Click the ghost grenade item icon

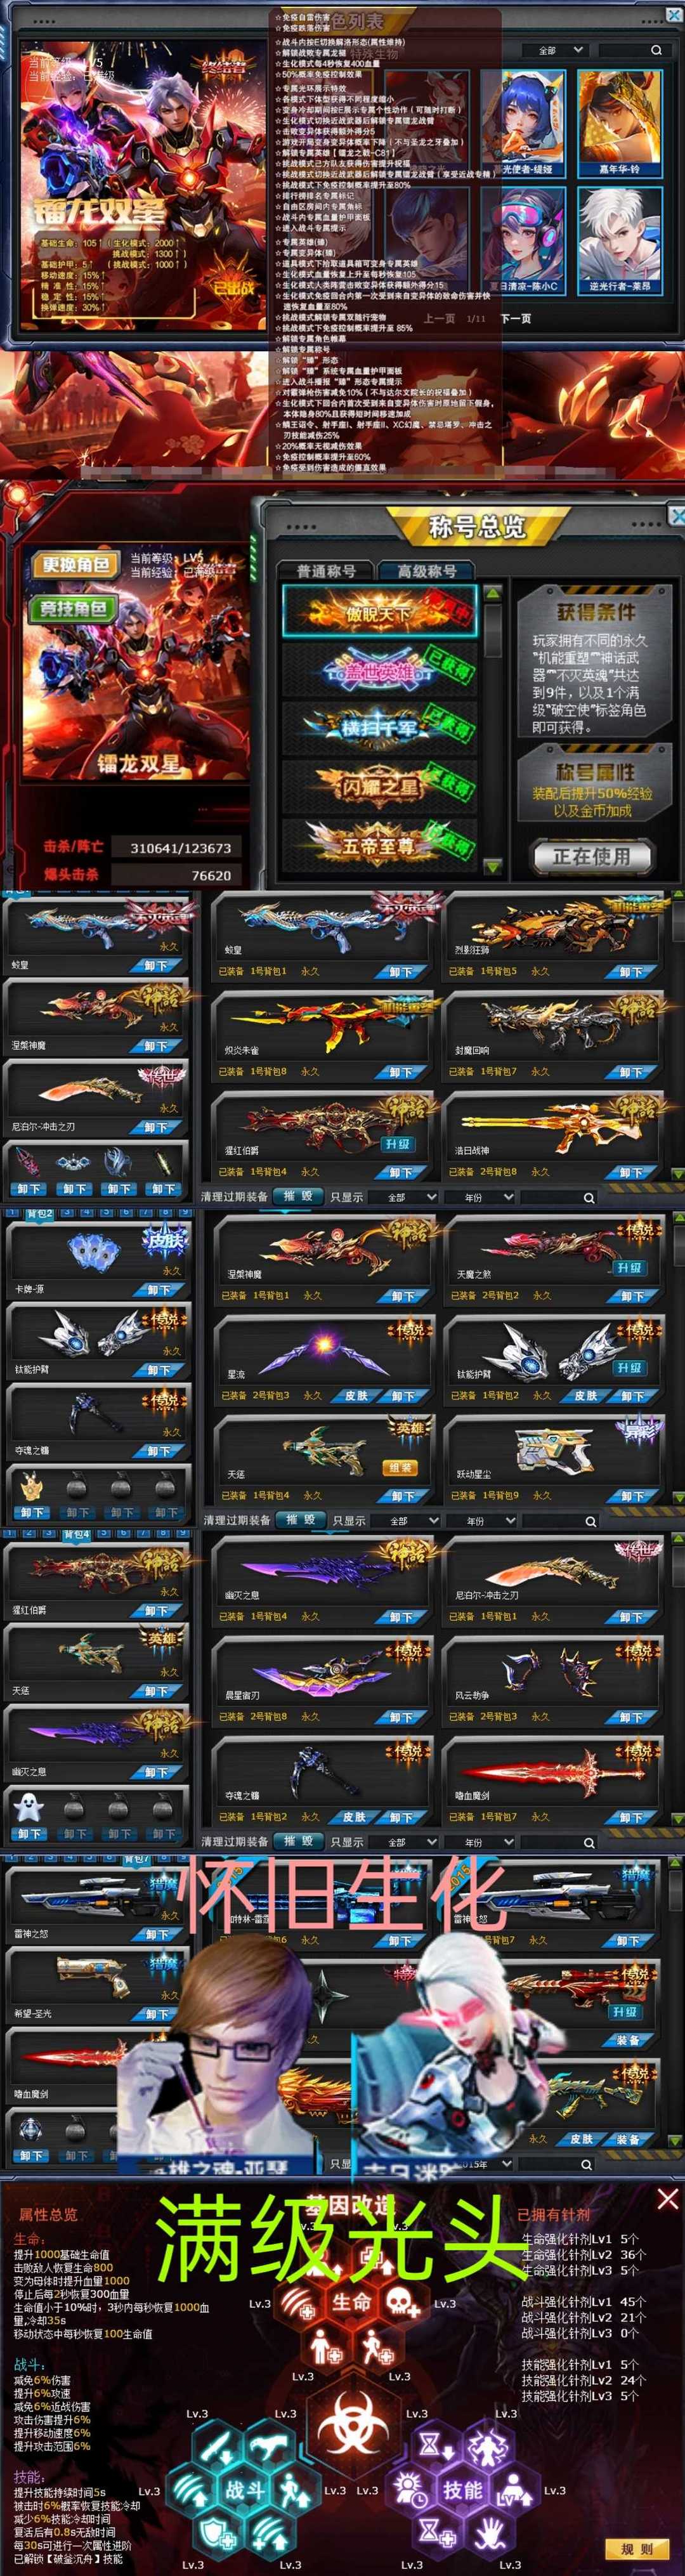tap(28, 1807)
